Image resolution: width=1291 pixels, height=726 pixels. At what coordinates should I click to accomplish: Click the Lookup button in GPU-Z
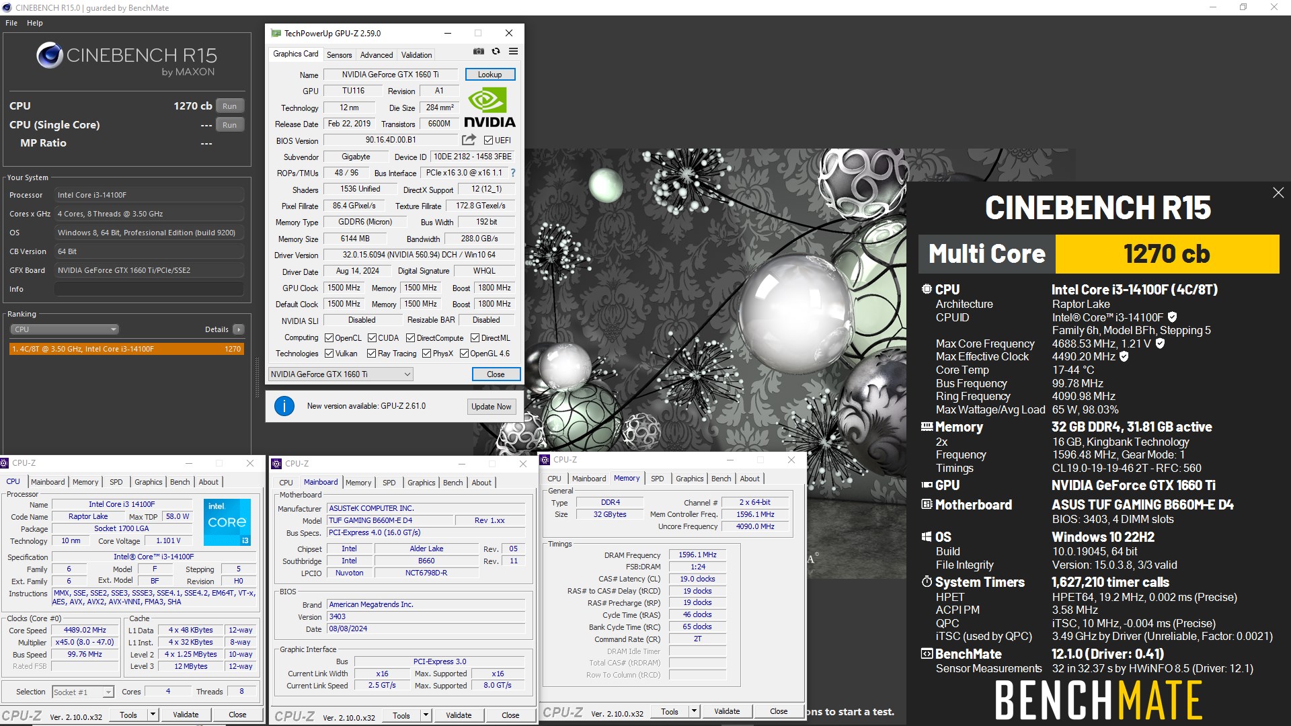pos(490,75)
